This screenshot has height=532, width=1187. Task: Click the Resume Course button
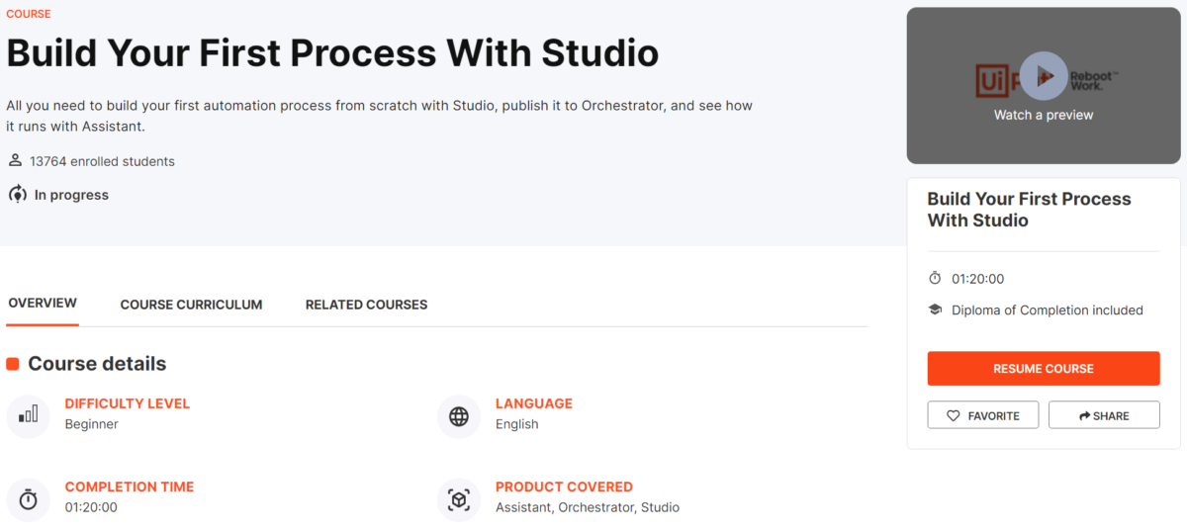click(x=1044, y=368)
